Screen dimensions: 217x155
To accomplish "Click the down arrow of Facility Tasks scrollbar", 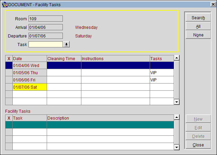I will [176, 147].
